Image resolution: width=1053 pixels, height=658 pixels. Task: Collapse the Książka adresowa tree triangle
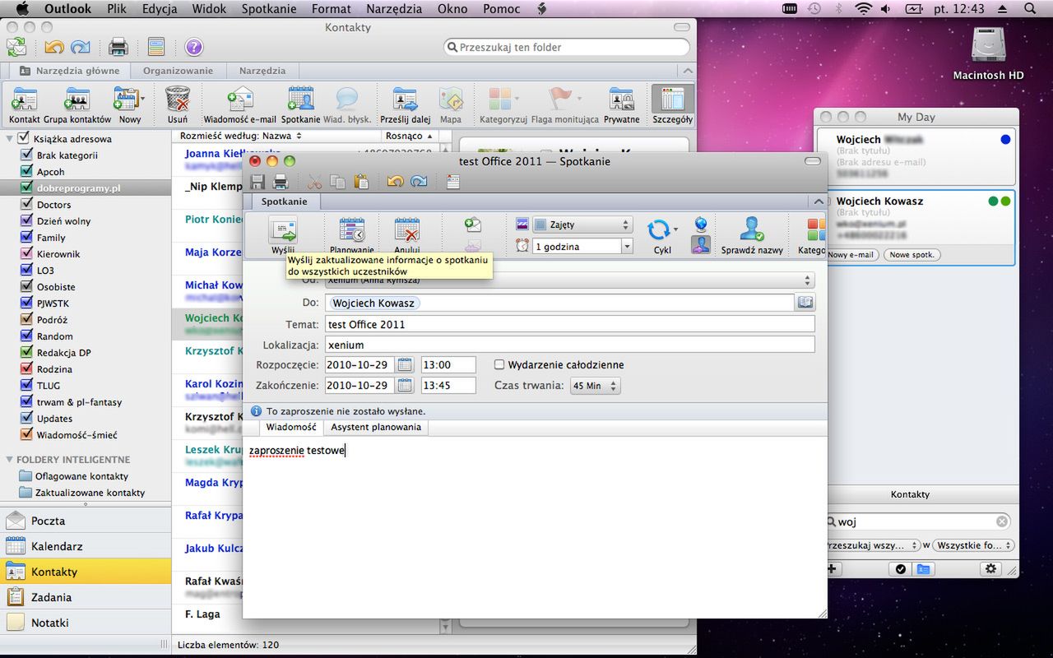(x=10, y=138)
